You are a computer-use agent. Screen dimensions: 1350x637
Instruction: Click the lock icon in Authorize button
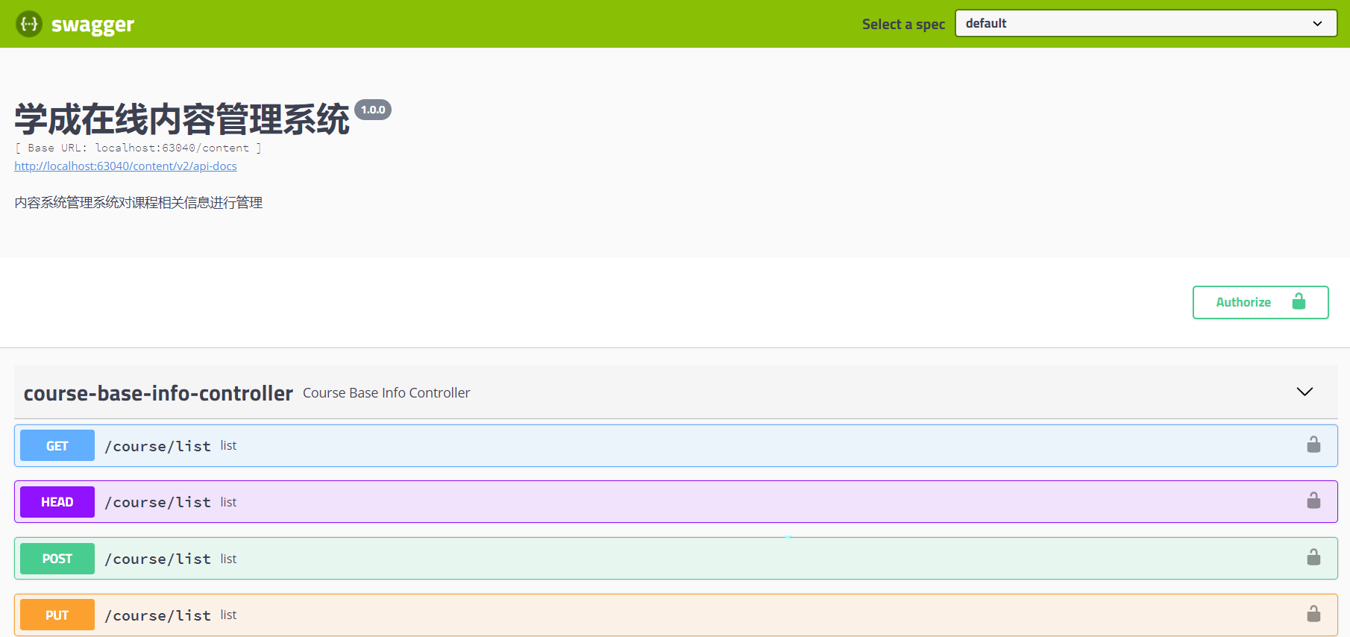1299,301
